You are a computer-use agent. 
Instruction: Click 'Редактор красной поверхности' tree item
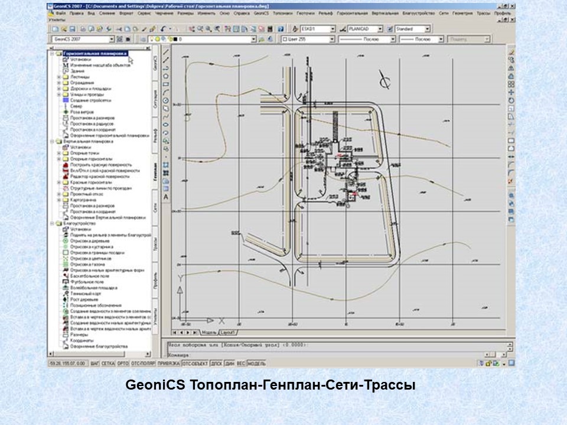[x=100, y=176]
